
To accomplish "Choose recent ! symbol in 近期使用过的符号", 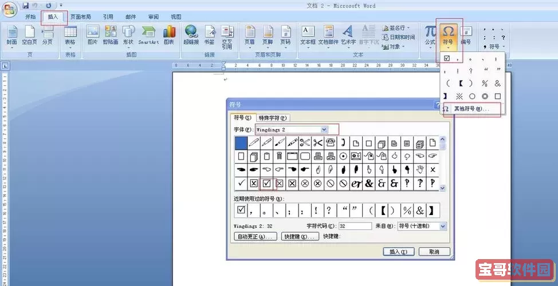I will 316,210.
